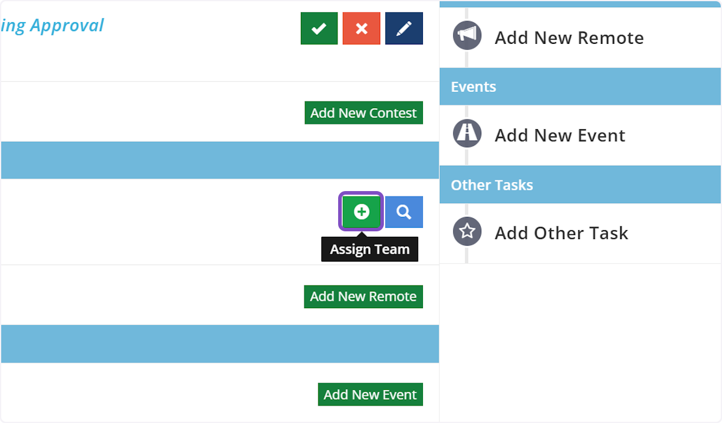
Task: Click the road icon beside Add New Event
Action: point(467,133)
